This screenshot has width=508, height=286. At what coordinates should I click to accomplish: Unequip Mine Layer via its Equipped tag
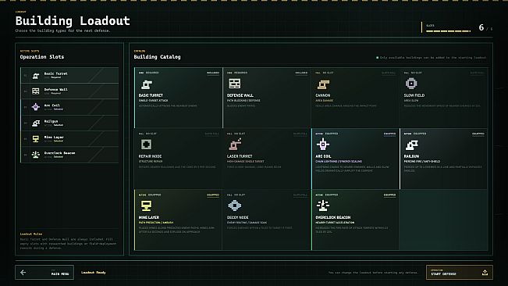[x=213, y=195]
